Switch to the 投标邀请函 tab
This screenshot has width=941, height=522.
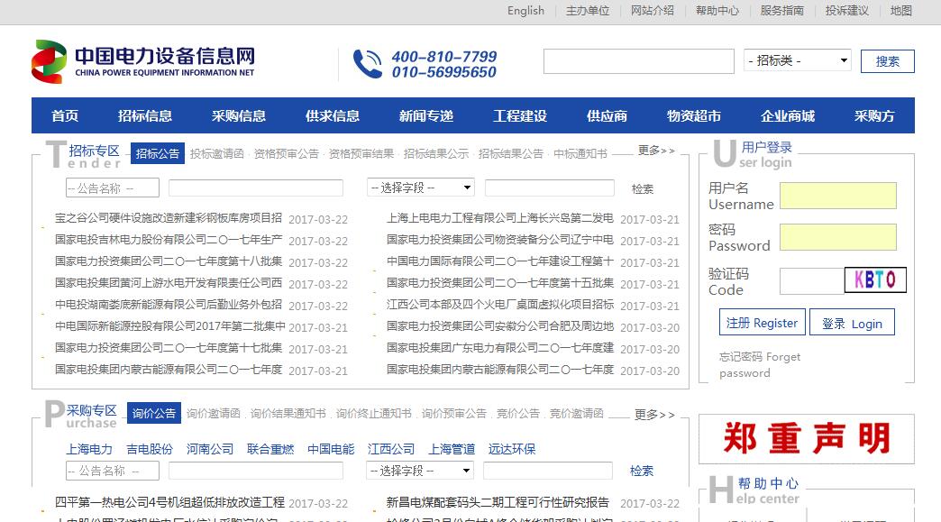click(x=216, y=154)
